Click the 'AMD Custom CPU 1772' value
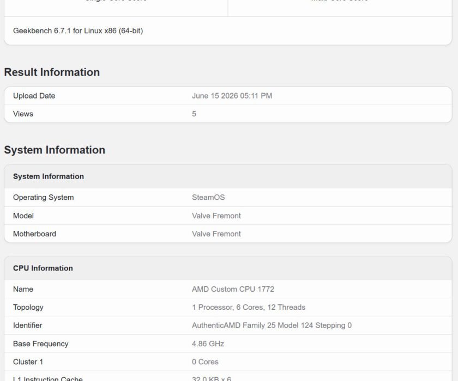 233,289
